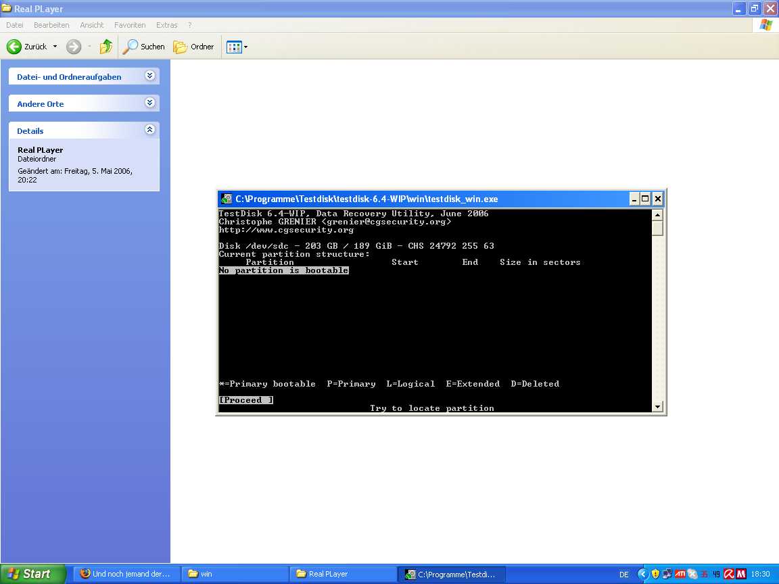Open the Ansicht menu
779x584 pixels.
92,25
